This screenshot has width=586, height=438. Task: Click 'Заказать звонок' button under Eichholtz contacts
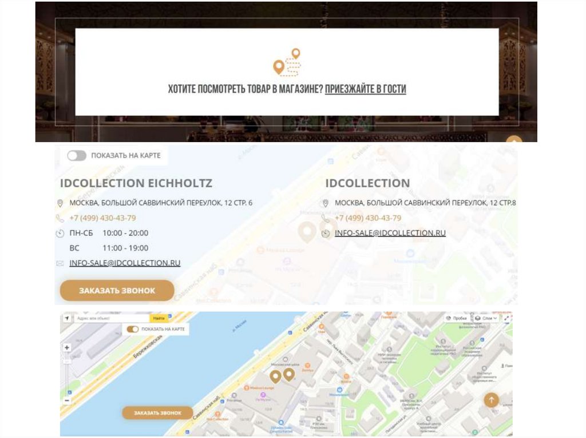pos(117,291)
